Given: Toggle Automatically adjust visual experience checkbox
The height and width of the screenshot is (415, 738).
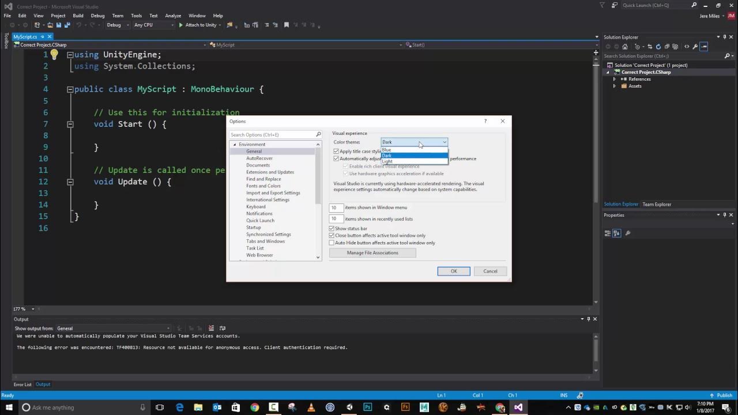Looking at the screenshot, I should point(336,159).
